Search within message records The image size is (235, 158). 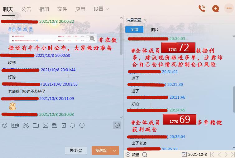tap(145, 155)
